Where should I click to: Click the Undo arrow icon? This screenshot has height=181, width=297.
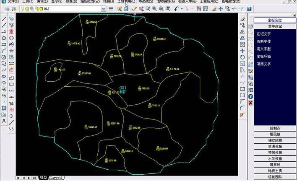(x=176, y=9)
